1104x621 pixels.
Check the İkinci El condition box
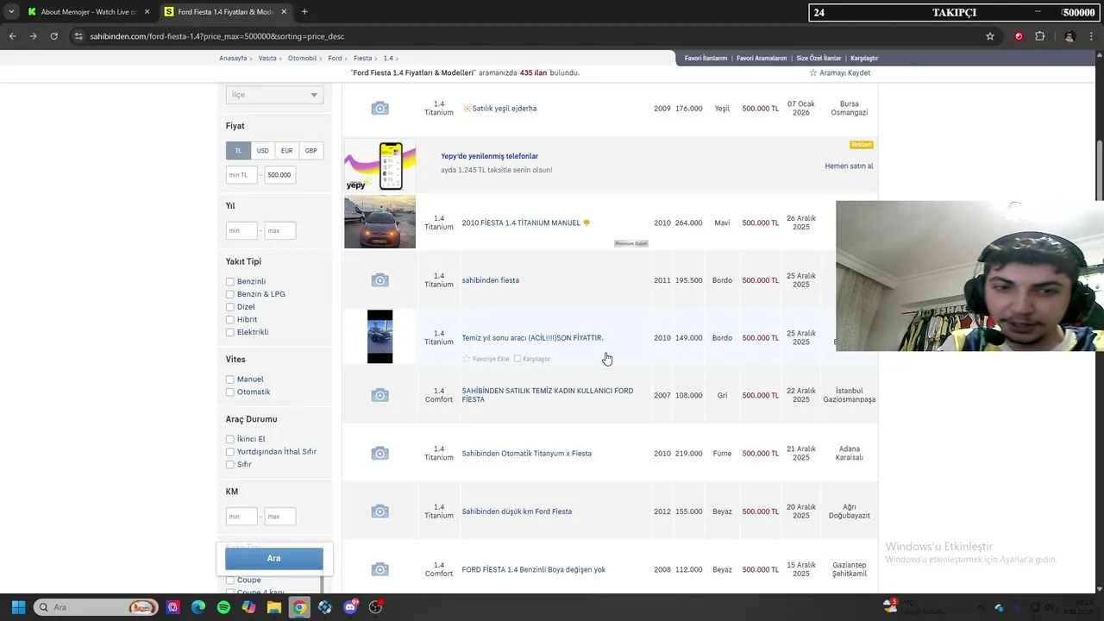pos(229,439)
